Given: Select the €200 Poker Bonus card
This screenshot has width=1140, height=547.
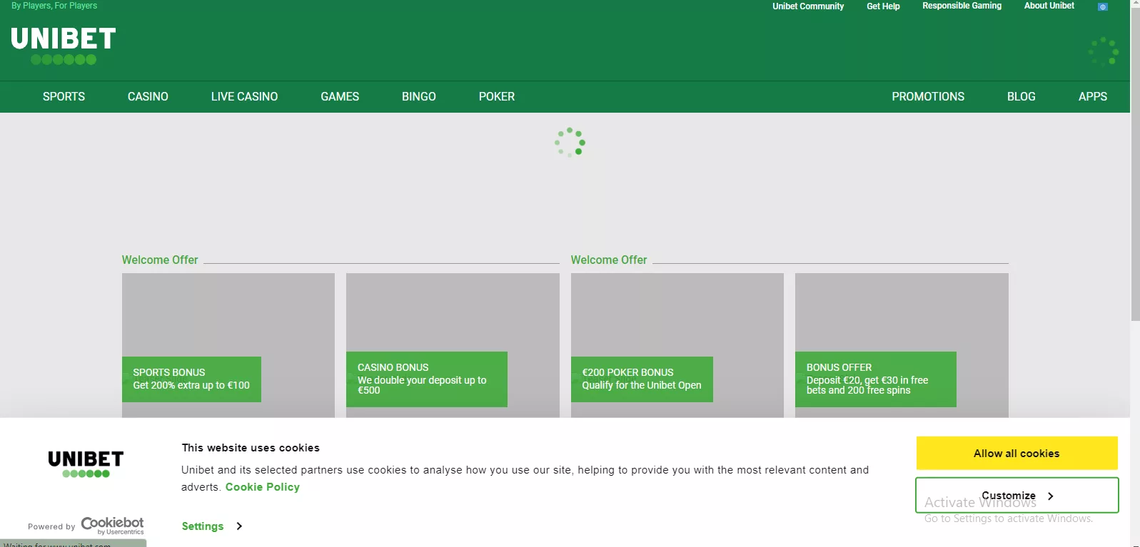Looking at the screenshot, I should pos(677,345).
